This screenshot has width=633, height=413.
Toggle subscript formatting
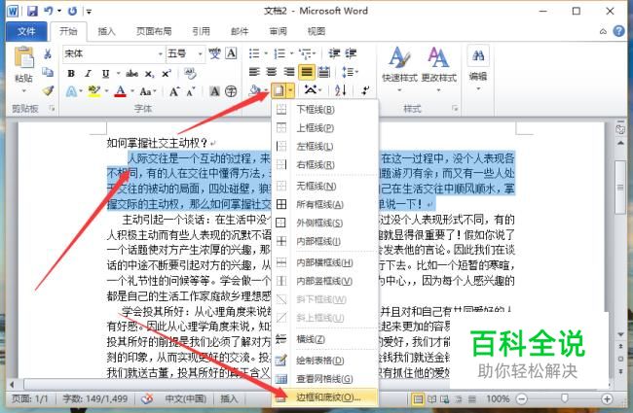tap(149, 74)
